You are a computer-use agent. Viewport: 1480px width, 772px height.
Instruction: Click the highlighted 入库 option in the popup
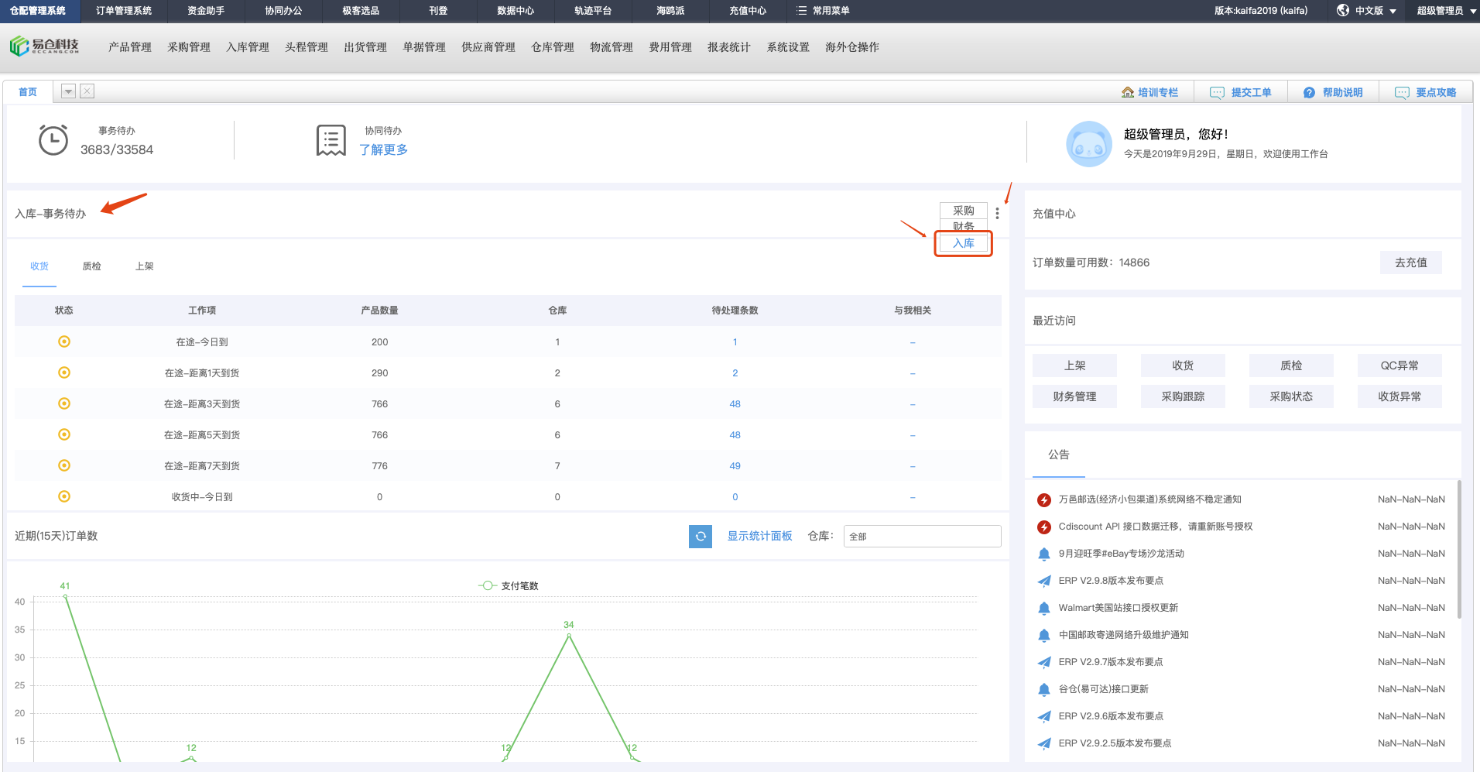pos(963,243)
